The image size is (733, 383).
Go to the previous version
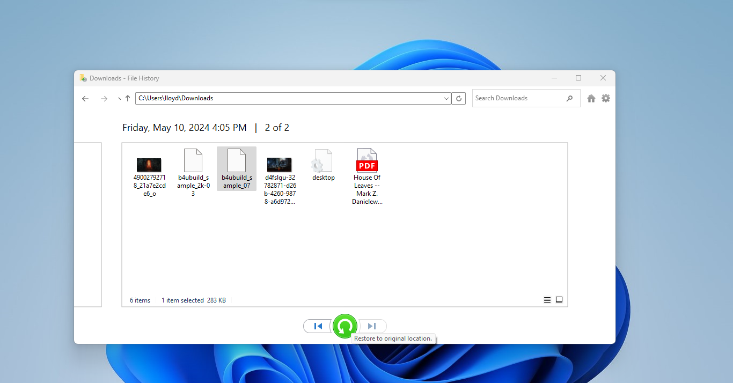pyautogui.click(x=318, y=326)
